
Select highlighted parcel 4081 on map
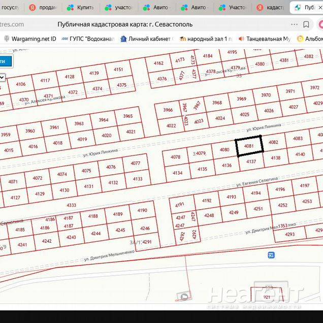249,145
